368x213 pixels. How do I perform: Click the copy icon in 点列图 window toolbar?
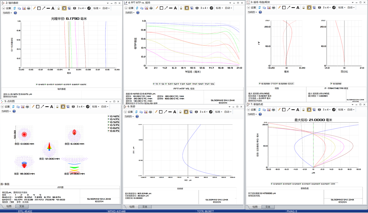point(18,107)
